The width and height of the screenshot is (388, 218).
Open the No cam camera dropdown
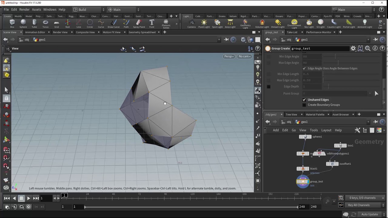pos(244,56)
